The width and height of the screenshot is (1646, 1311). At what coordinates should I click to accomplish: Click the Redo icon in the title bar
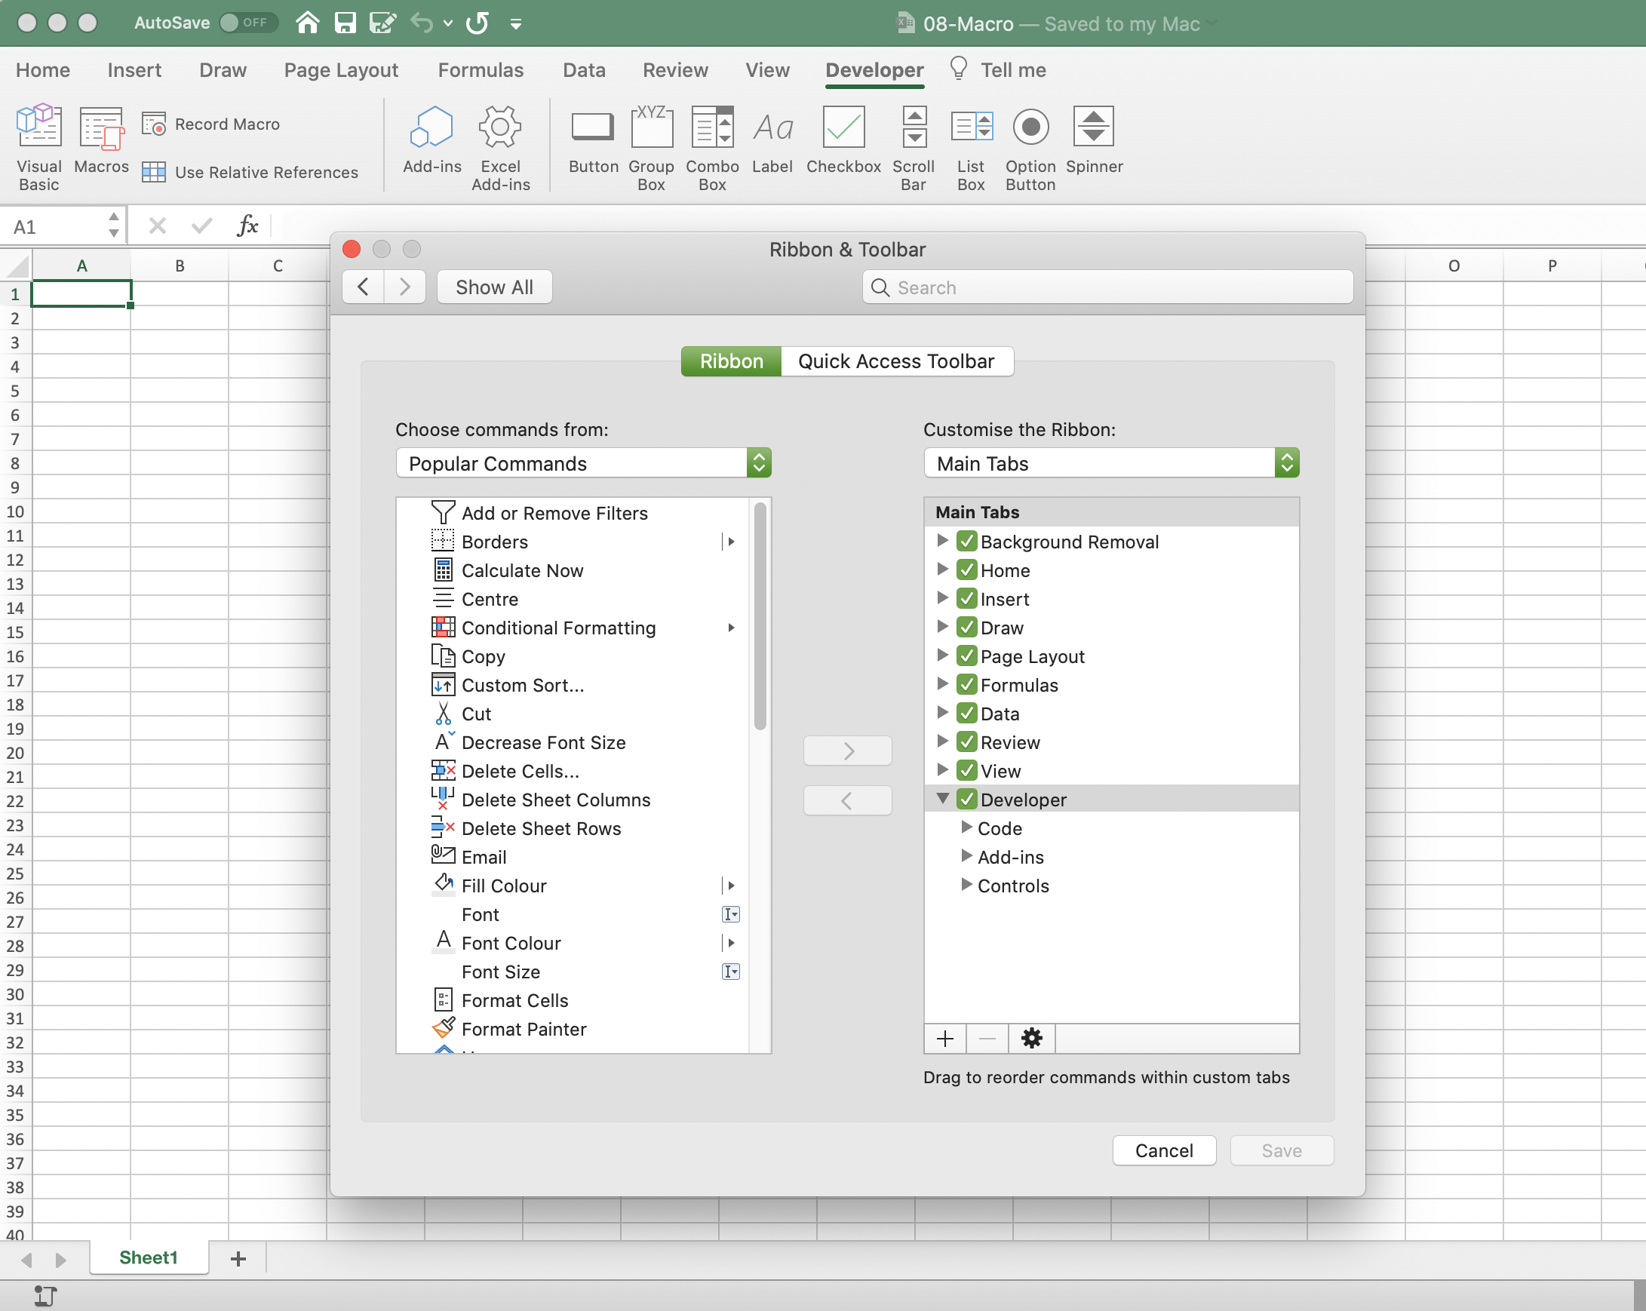[x=478, y=23]
